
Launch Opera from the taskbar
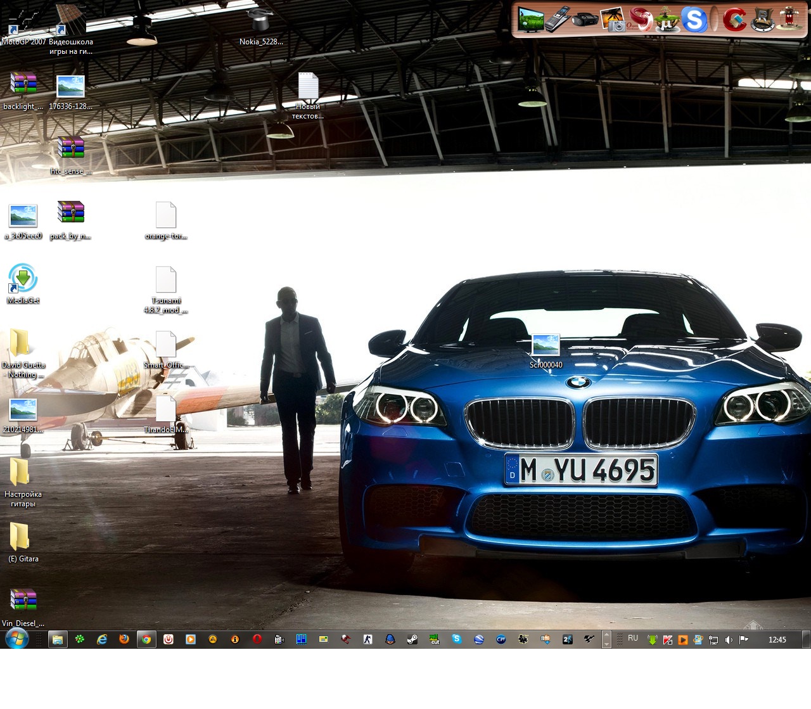coord(257,639)
